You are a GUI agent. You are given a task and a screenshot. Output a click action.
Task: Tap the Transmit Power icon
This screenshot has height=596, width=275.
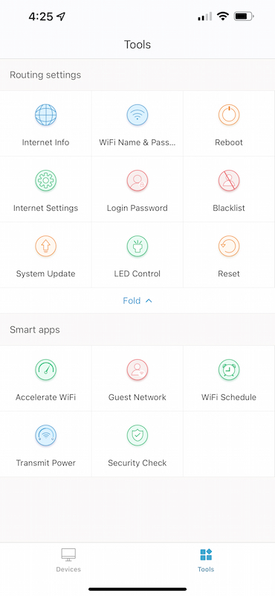coord(46,436)
